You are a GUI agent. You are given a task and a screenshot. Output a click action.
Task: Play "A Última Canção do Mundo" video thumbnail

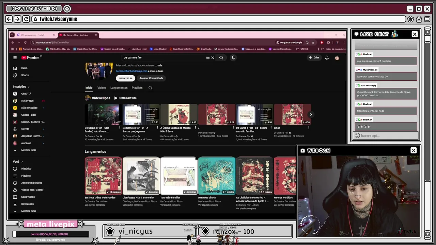pos(179,115)
